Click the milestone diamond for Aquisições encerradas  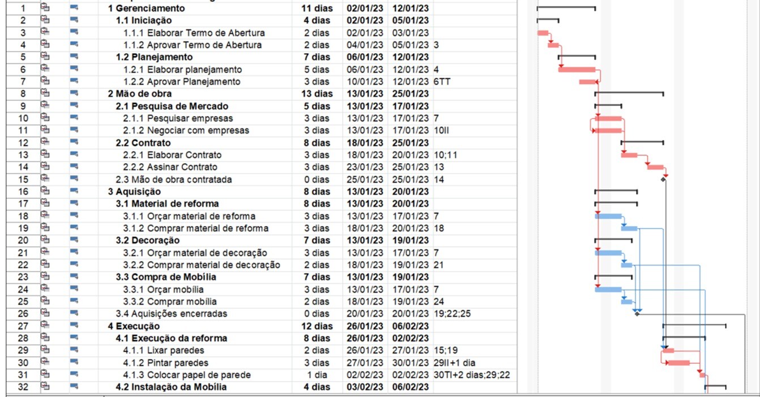click(637, 314)
